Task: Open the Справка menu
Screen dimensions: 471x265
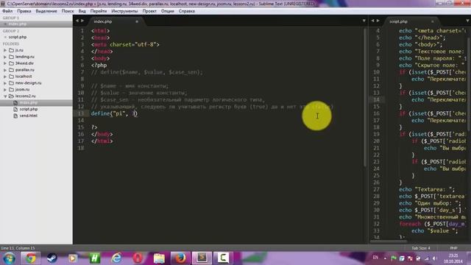Action: click(x=186, y=11)
